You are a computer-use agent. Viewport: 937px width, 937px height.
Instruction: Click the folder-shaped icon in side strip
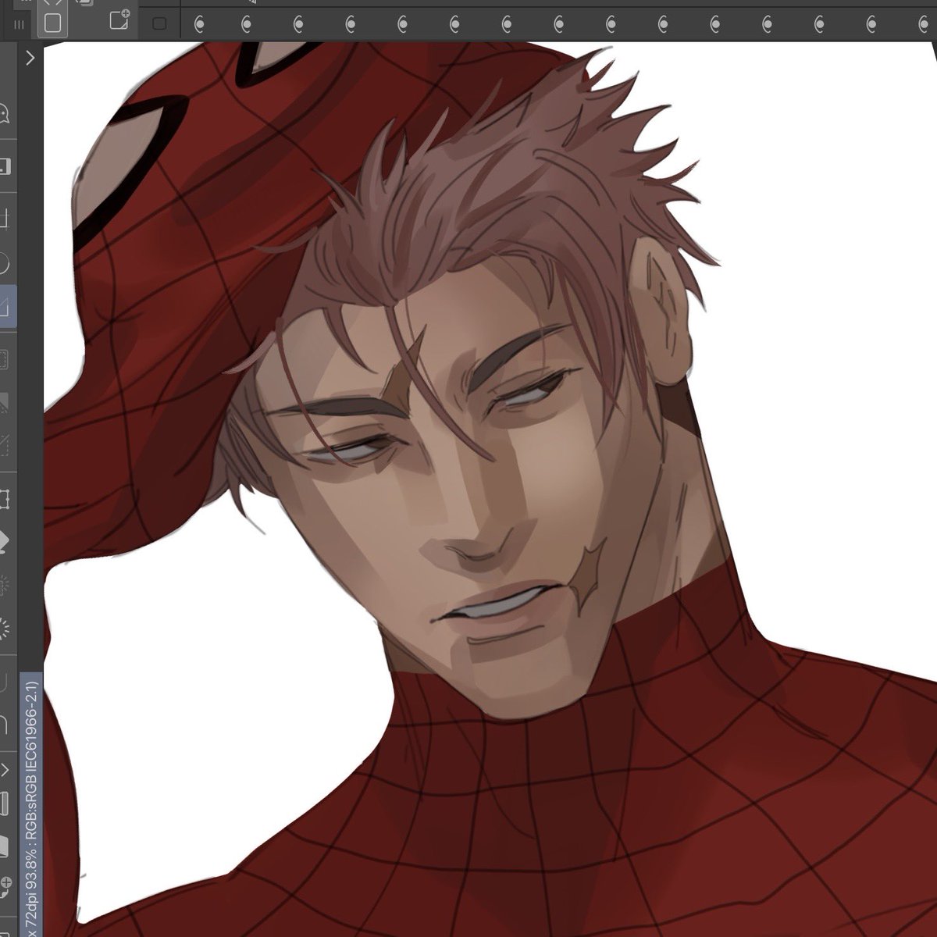coord(4,846)
